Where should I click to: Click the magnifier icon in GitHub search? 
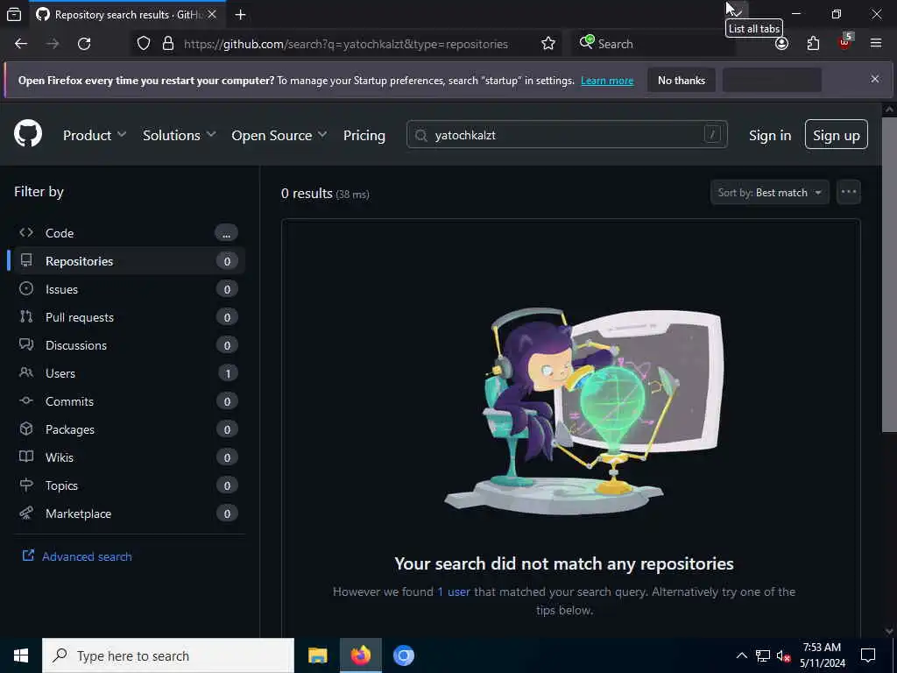tap(421, 136)
